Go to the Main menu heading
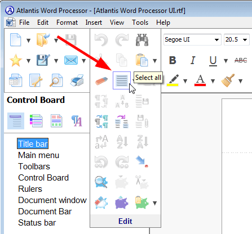This screenshot has height=234, width=252. [x=38, y=155]
